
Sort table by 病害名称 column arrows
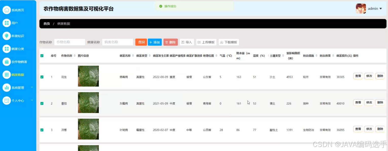coord(133,56)
